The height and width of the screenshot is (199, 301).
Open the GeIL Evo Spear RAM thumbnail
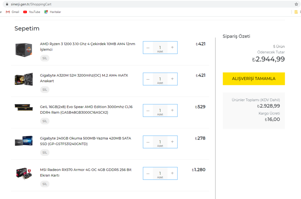click(24, 107)
